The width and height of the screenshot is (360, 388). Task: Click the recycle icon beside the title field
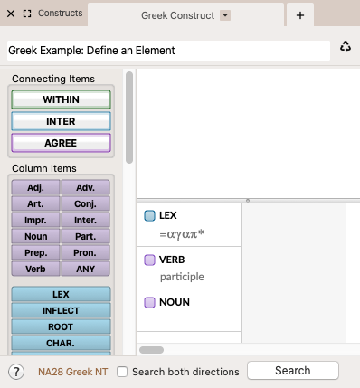pos(346,46)
